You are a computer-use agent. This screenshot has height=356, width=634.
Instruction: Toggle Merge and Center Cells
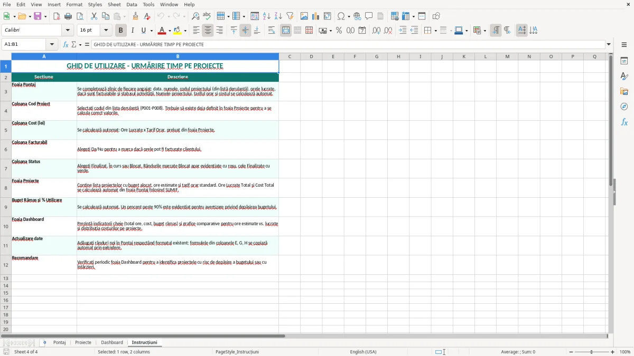pos(286,31)
